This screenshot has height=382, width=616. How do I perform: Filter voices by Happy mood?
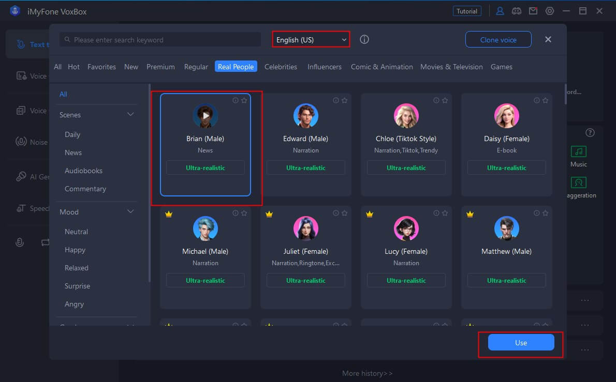point(75,250)
